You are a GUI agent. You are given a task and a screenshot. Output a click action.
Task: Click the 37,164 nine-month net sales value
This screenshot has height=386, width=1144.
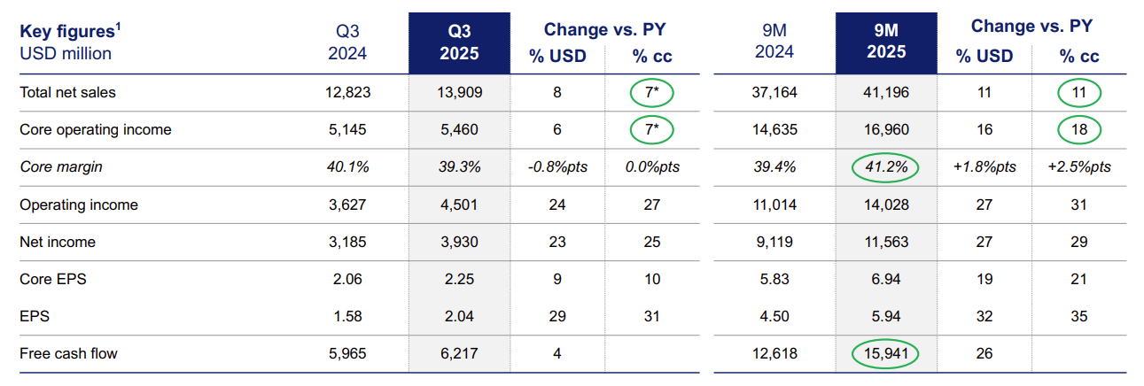(774, 92)
